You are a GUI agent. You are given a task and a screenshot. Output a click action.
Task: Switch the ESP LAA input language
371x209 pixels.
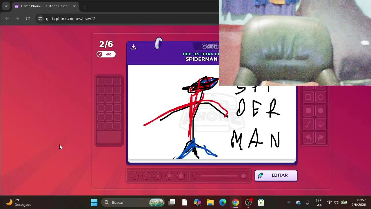[x=318, y=202]
